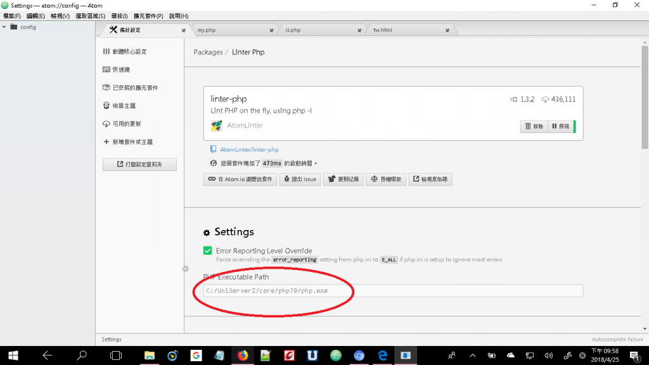
Task: Open the Edit (E) menu
Action: pos(35,16)
